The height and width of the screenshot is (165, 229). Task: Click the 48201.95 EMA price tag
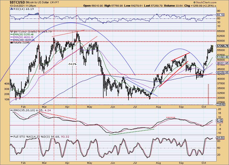tap(222, 63)
